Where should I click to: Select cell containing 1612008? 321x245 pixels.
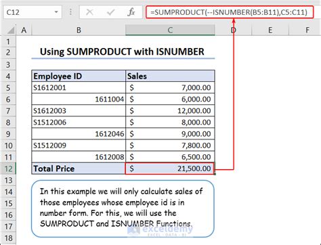[79, 157]
